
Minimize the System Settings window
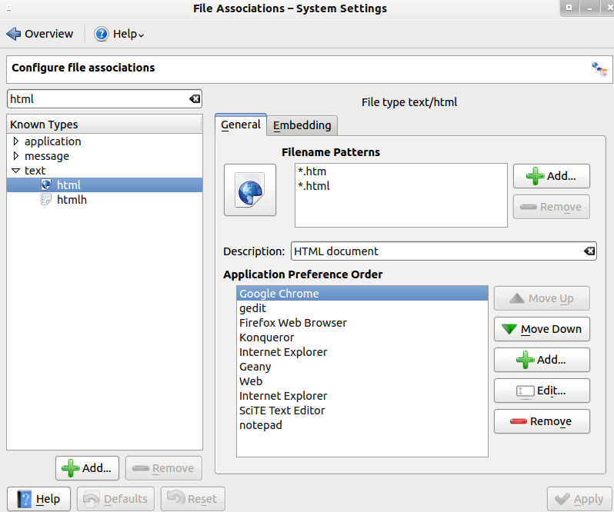pos(589,8)
